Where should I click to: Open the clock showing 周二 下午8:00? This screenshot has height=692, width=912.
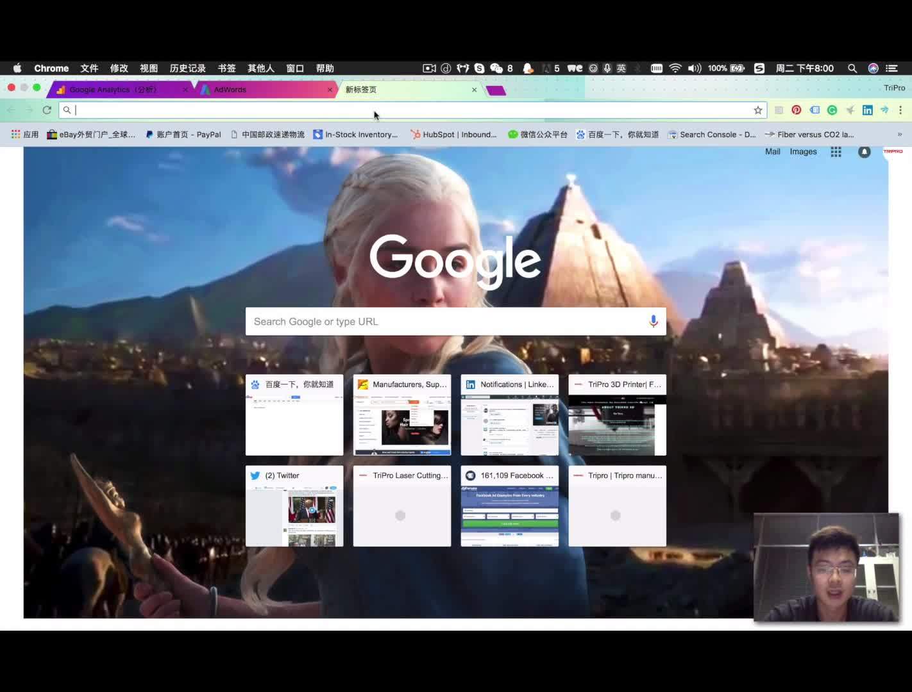click(x=804, y=69)
